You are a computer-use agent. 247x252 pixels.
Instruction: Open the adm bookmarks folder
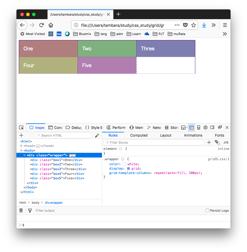point(117,34)
